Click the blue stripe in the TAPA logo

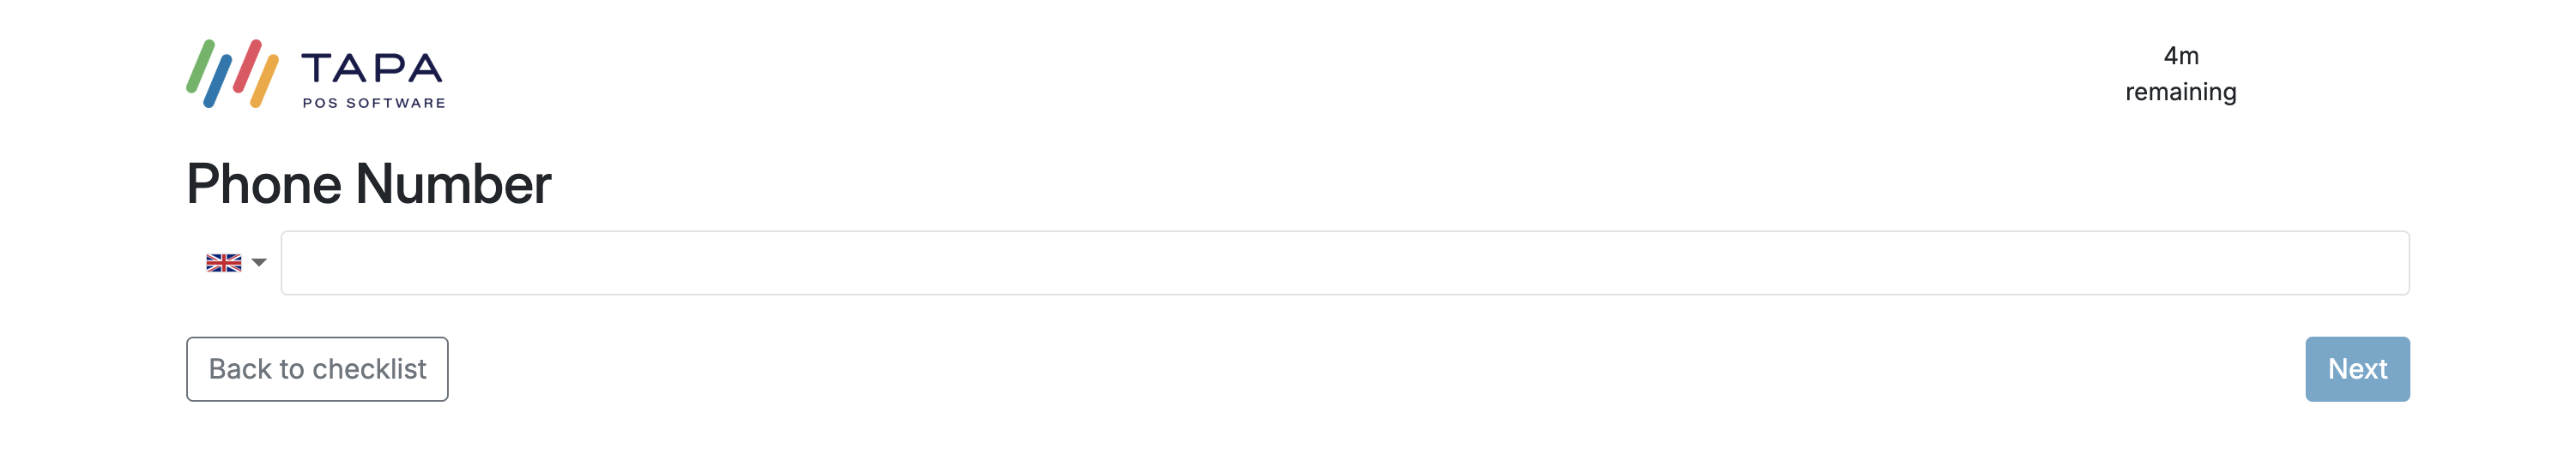[218, 81]
